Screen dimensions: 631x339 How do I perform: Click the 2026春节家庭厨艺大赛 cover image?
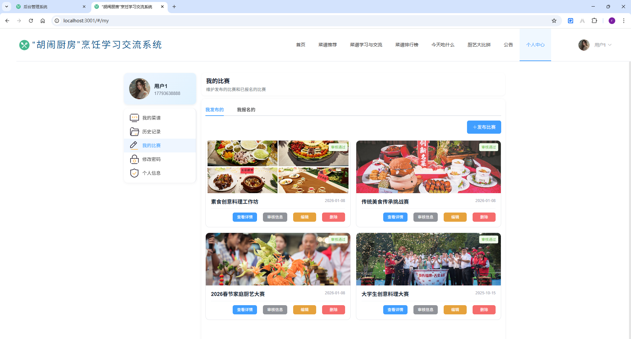coord(278,259)
